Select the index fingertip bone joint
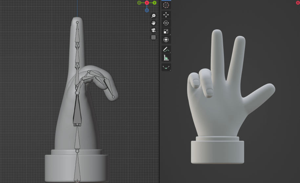The width and height of the screenshot is (300, 183). [77, 23]
